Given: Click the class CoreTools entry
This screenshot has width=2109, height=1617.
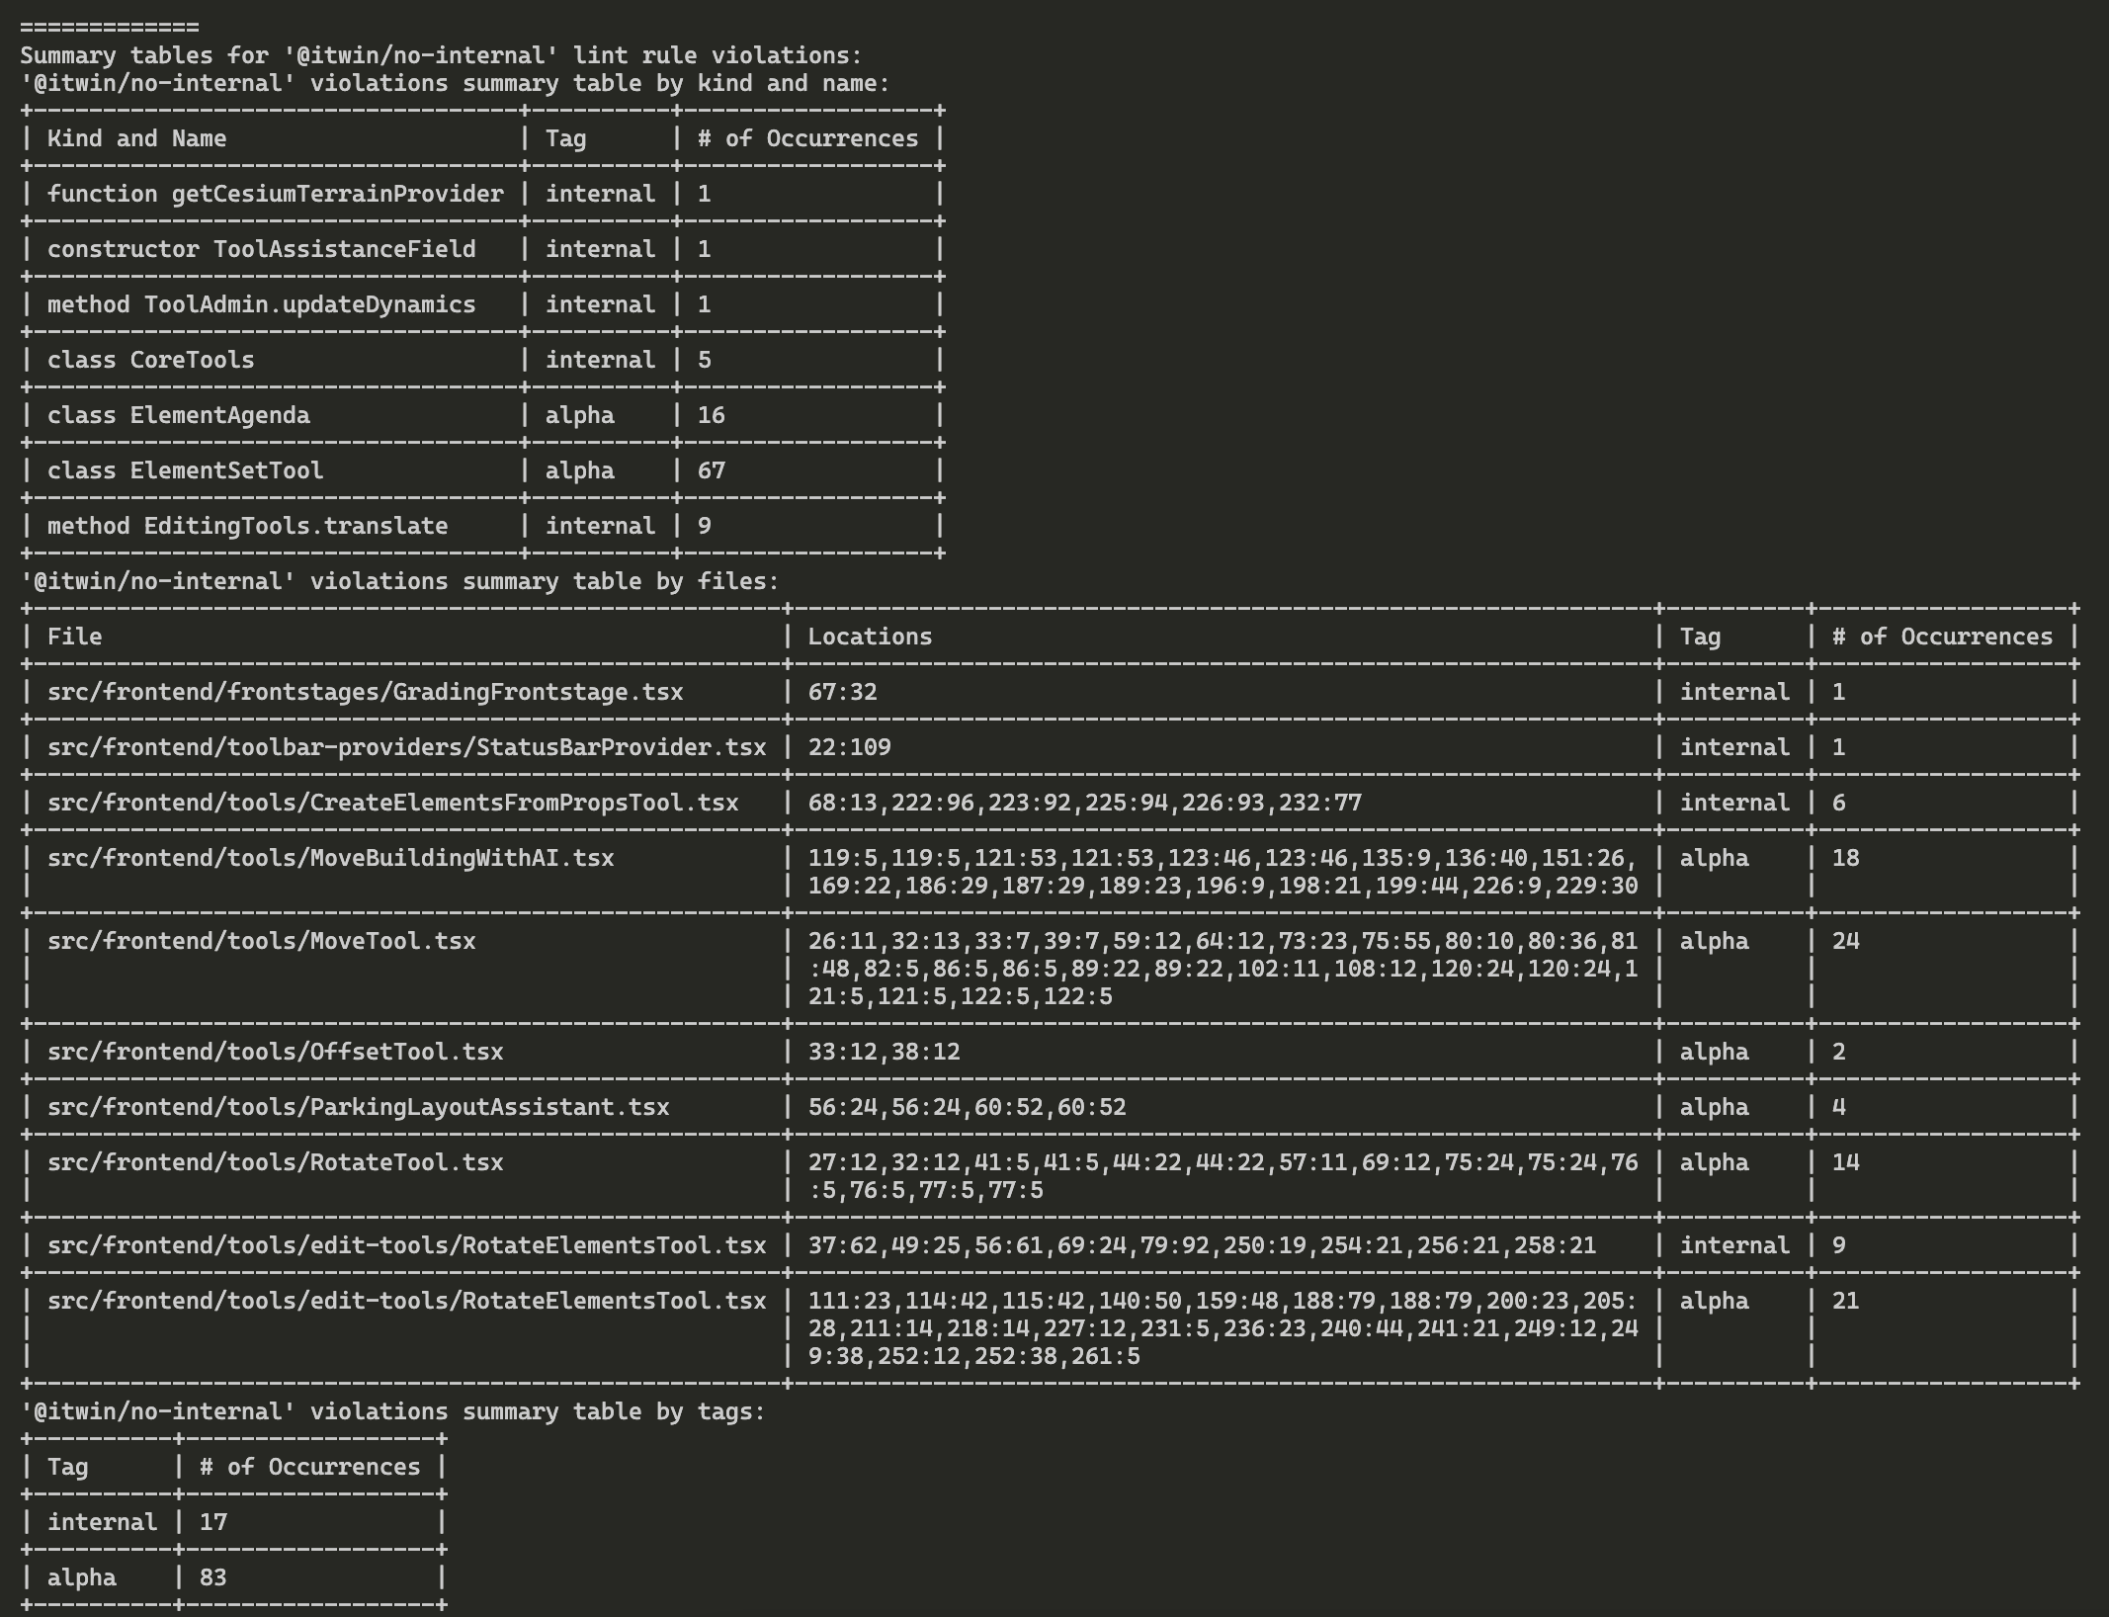Looking at the screenshot, I should pos(150,360).
